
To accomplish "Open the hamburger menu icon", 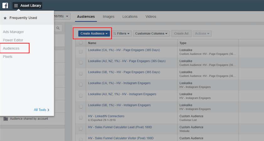I will click(x=16, y=6).
